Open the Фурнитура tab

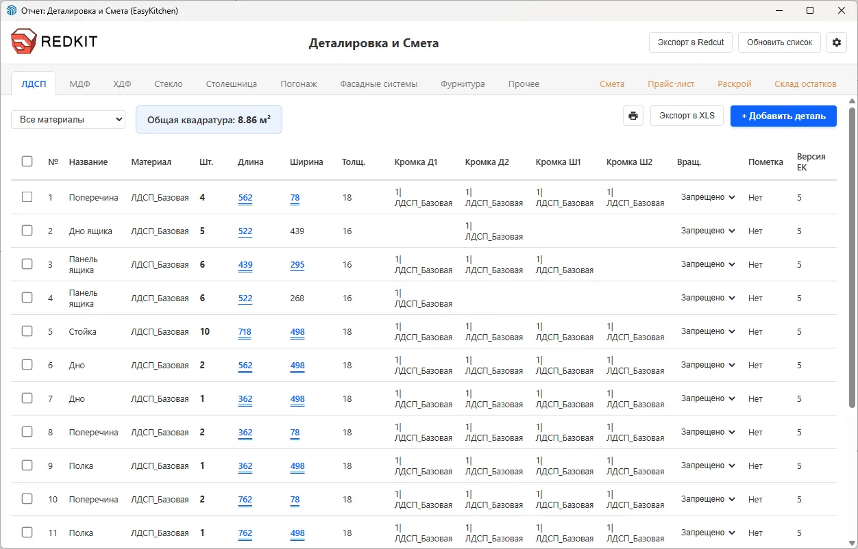coord(463,84)
